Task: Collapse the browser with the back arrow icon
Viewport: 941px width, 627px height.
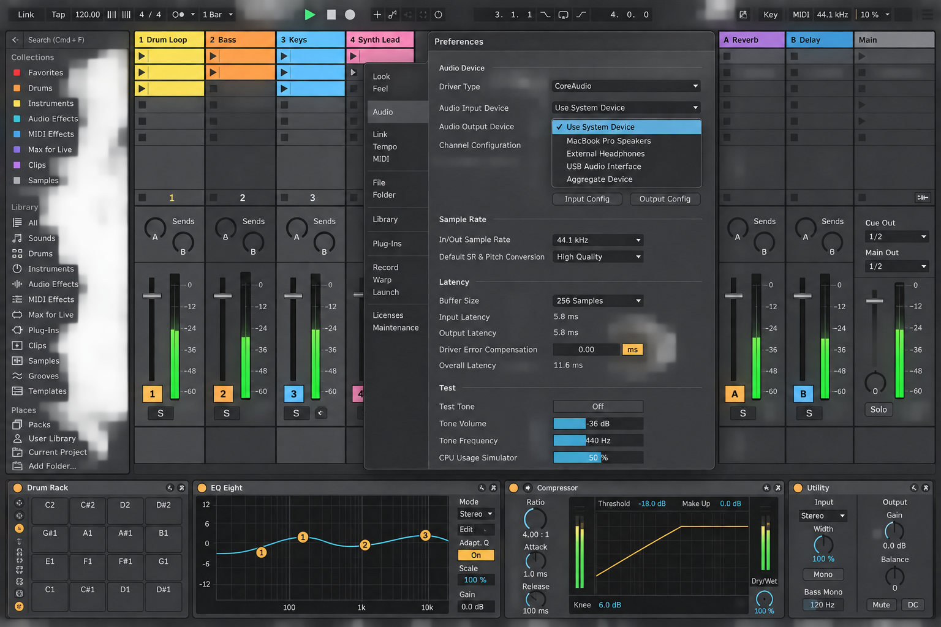Action: tap(15, 40)
